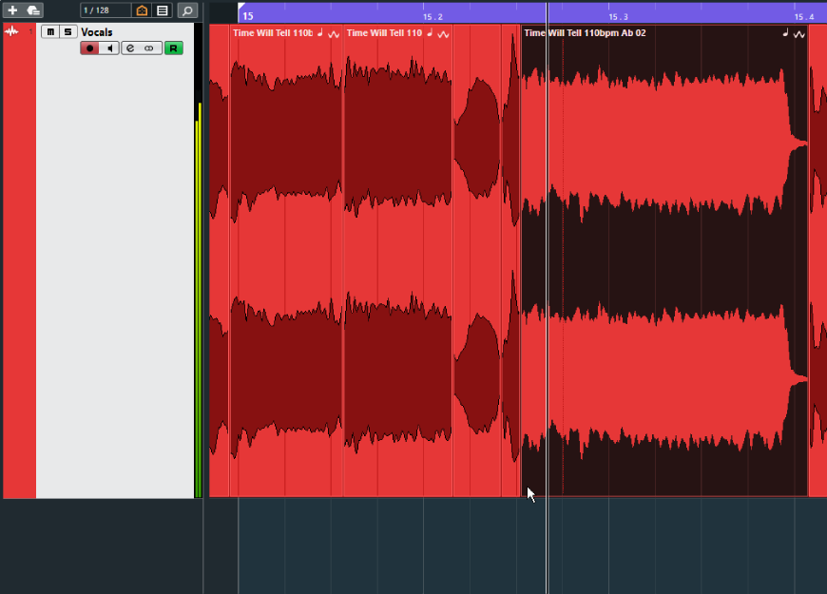Toggle the linked channel chain button on Vocals
Image resolution: width=827 pixels, height=594 pixels.
point(149,48)
